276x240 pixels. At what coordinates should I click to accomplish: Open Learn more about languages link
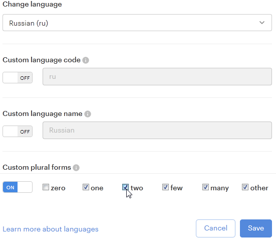[51, 229]
